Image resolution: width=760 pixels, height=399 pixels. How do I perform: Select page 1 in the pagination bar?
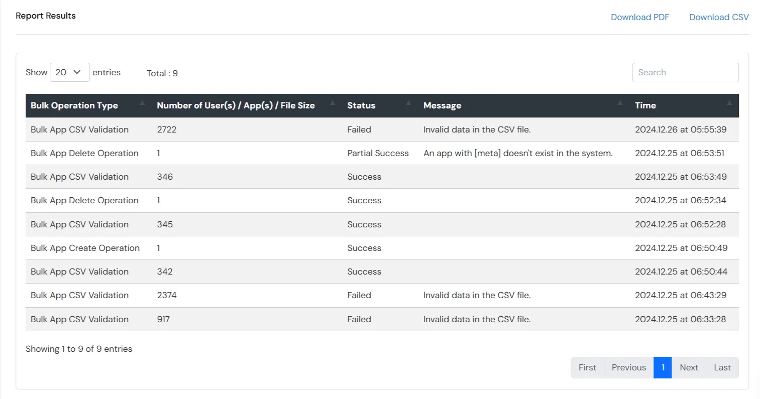pyautogui.click(x=663, y=367)
